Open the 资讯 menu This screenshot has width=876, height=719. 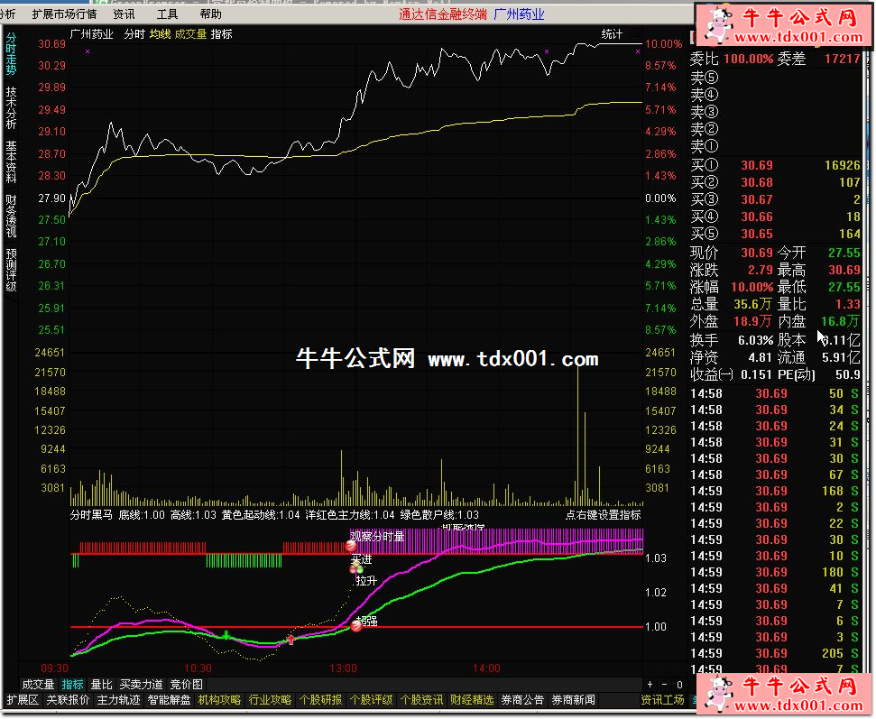(124, 14)
